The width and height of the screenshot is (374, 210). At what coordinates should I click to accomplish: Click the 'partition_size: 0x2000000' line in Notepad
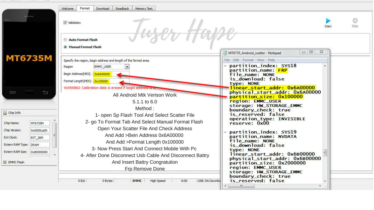coord(268,163)
